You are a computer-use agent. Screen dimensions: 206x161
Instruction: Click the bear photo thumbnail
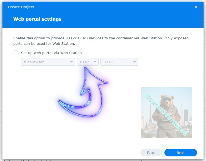point(166,112)
